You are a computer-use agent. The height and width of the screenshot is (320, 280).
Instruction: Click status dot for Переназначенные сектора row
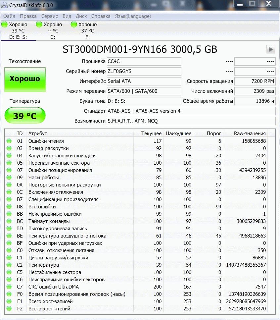pyautogui.click(x=9, y=163)
